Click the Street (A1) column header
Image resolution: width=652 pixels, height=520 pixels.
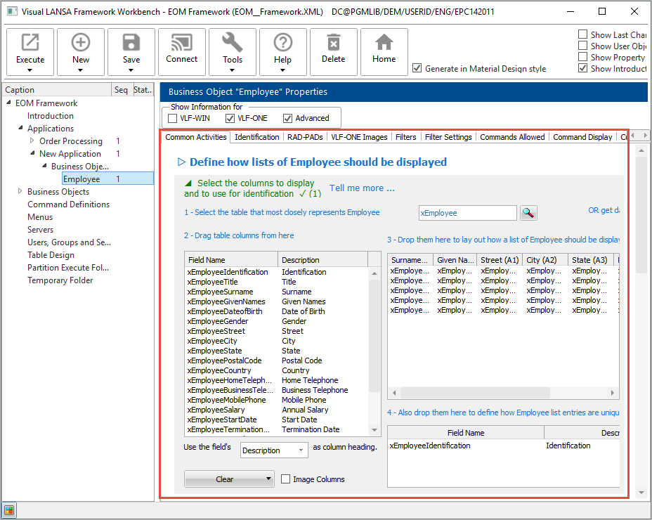click(500, 260)
